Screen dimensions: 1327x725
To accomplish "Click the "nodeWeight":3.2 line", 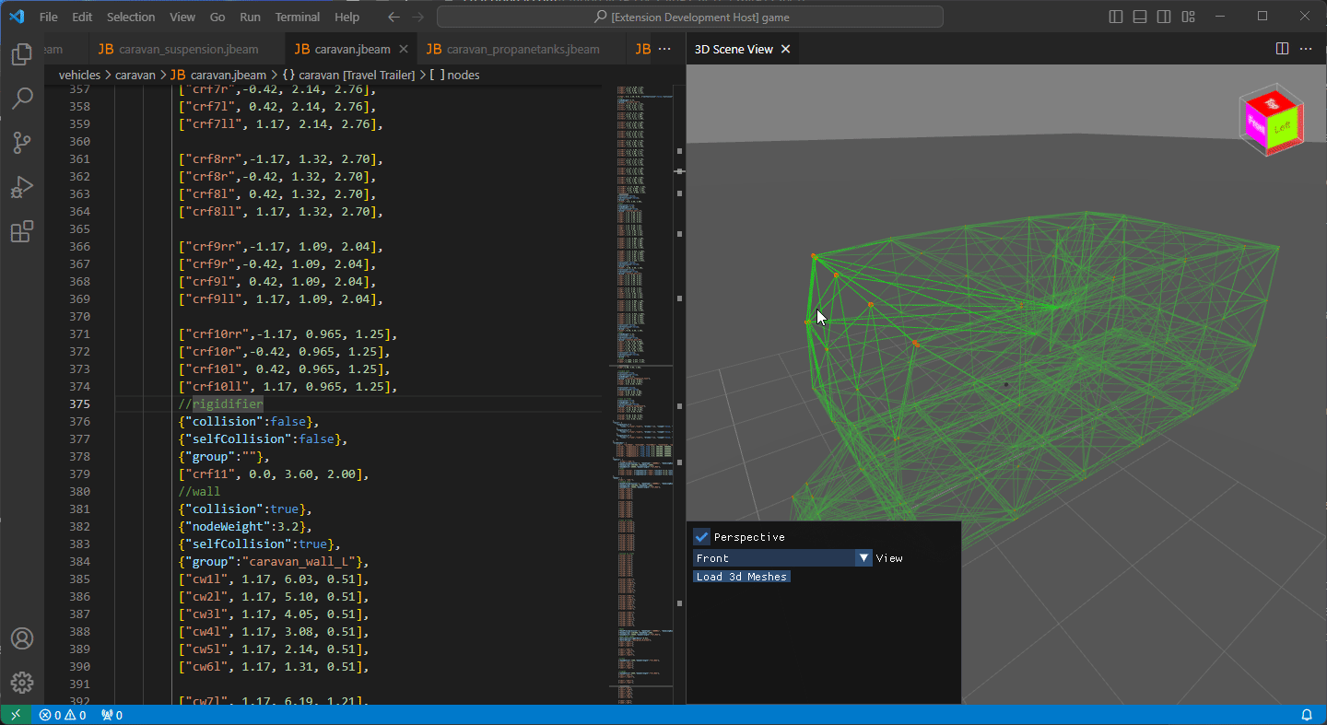I will tap(247, 526).
